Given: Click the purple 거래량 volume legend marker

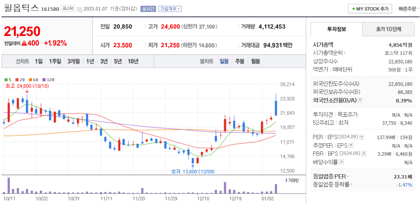Looking at the screenshot, I should coord(286,180).
